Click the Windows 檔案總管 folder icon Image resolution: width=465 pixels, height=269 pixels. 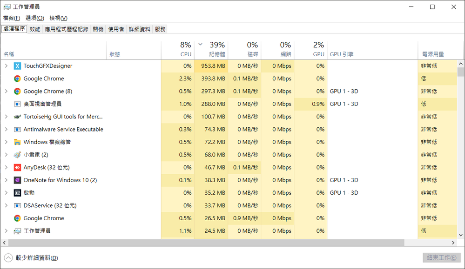(17, 142)
